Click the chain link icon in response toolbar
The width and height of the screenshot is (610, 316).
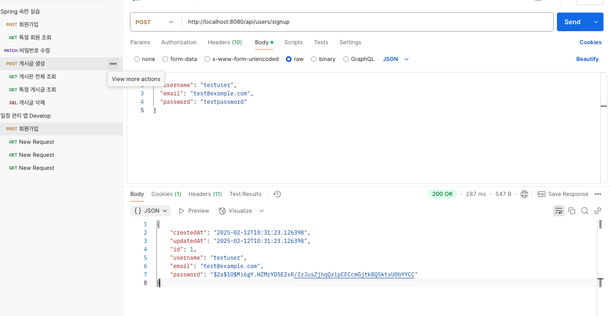(598, 211)
